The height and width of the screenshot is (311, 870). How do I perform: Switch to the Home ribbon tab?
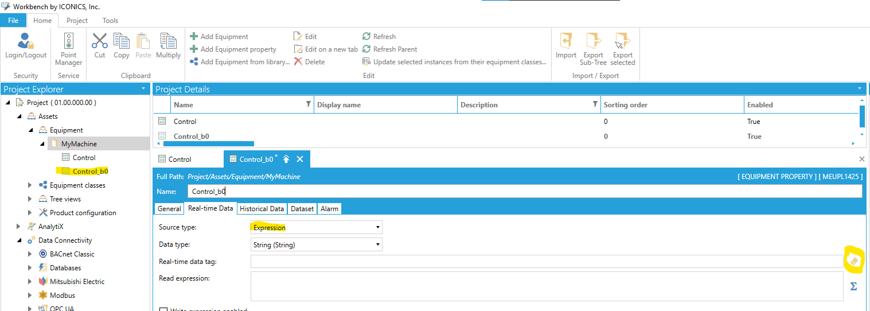(42, 20)
